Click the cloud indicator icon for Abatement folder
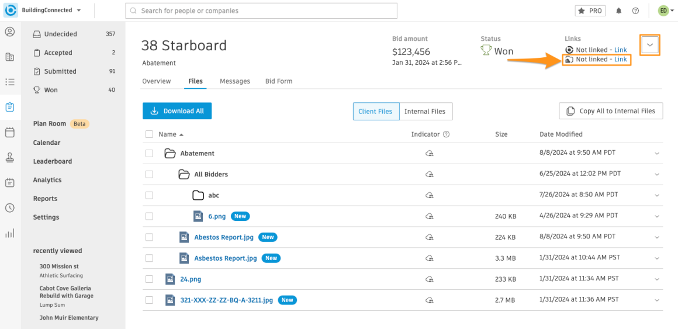 click(x=430, y=153)
